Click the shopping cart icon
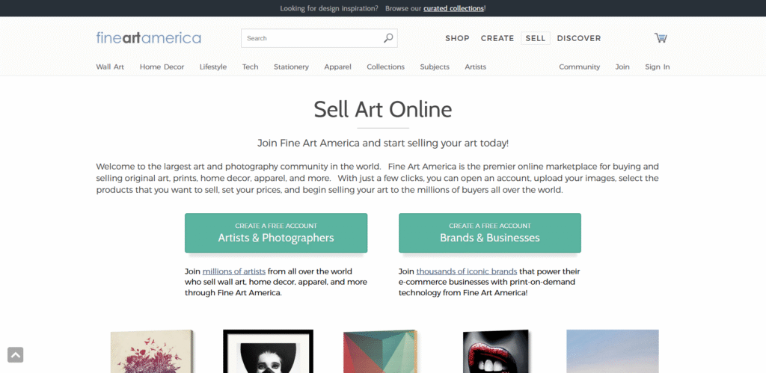 click(660, 38)
